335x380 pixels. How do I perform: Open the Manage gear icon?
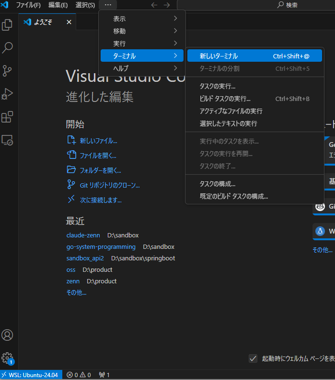7,358
